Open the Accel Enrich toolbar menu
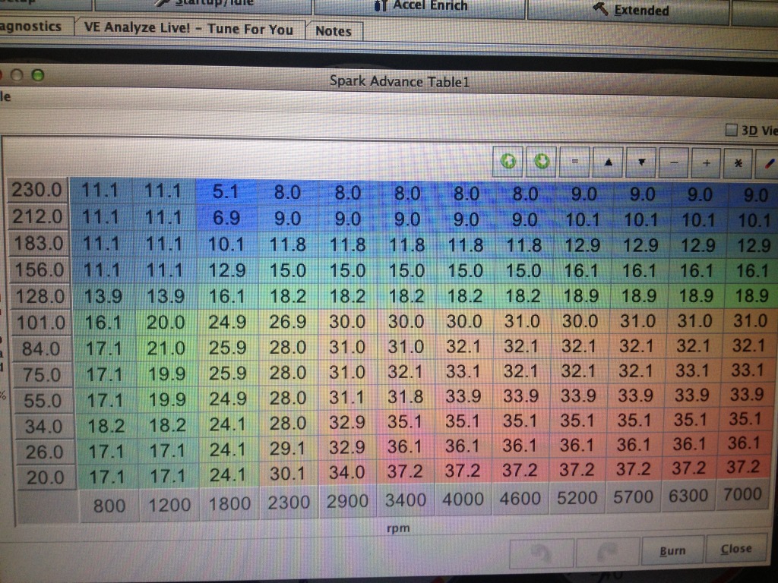 click(419, 7)
